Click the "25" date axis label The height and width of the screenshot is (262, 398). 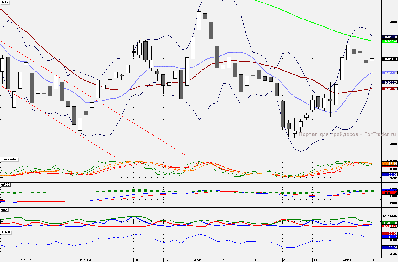point(165,260)
